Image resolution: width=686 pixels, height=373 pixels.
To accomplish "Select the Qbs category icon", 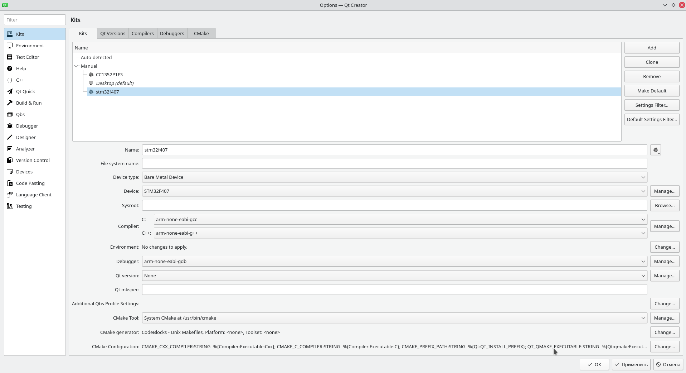I will click(x=10, y=114).
